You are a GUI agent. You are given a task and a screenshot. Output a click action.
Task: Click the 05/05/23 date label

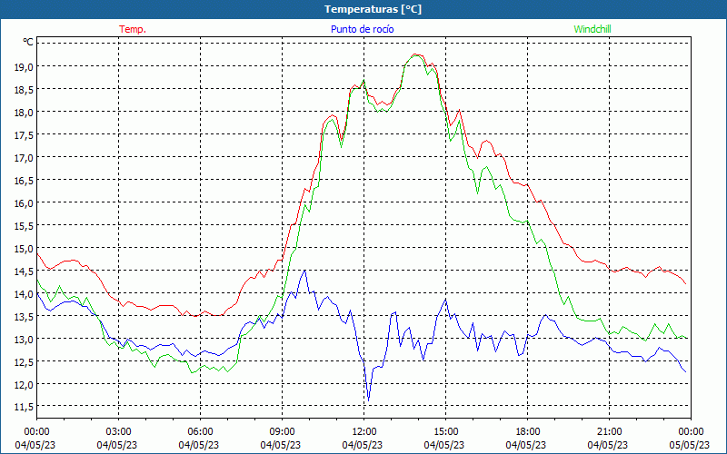690,445
